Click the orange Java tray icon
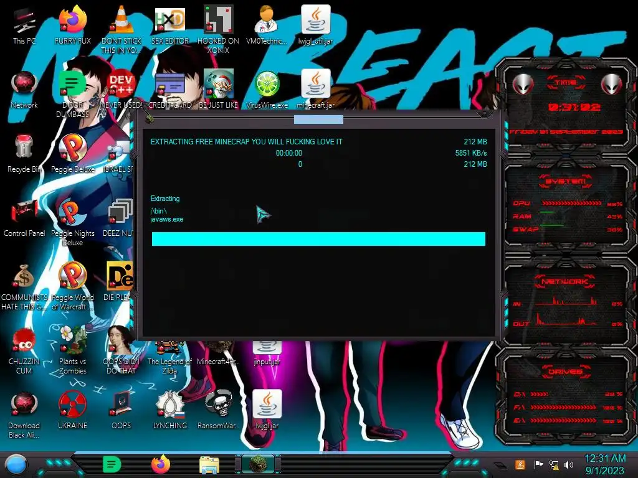The width and height of the screenshot is (638, 478). [520, 464]
